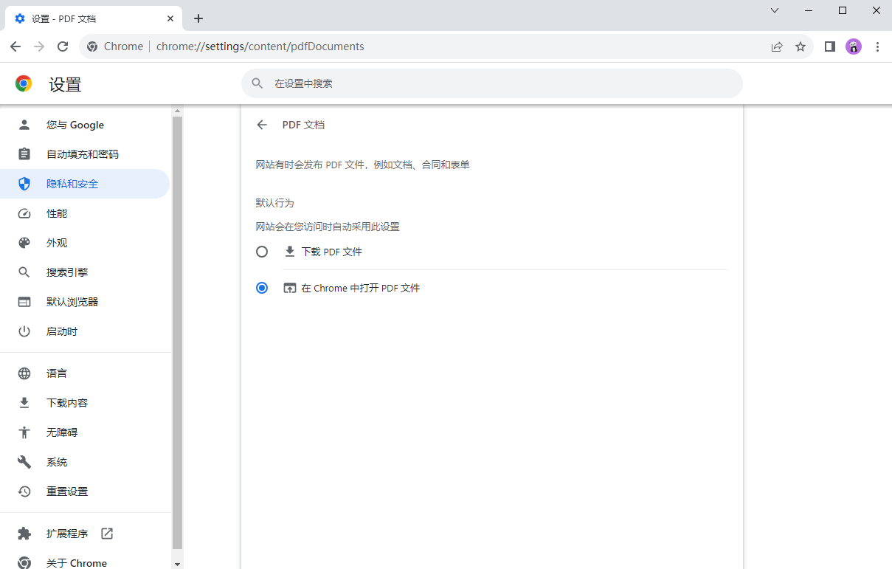Open 下载内容 settings section
Viewport: 892px width, 569px height.
click(x=85, y=403)
